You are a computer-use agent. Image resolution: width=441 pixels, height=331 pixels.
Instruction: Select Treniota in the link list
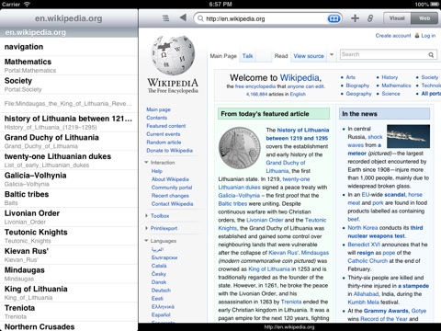(x=69, y=312)
